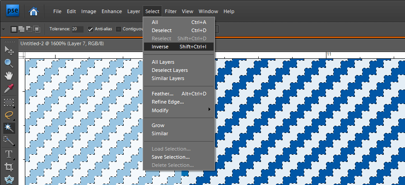Screen dimensions: 405x185
Task: Select the Crop tool
Action: point(9,167)
